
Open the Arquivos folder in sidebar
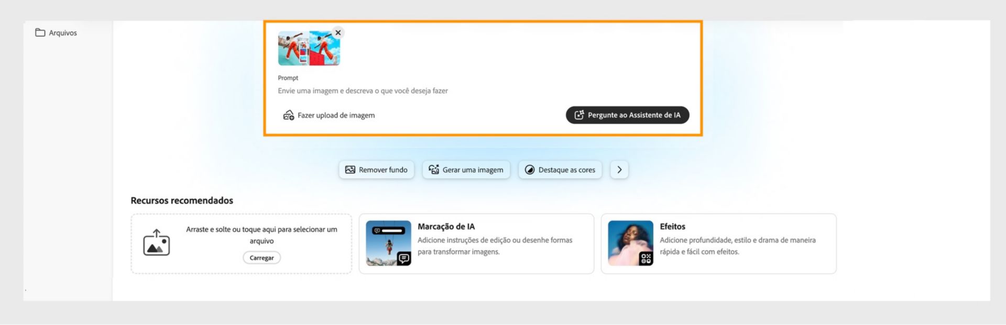point(56,32)
